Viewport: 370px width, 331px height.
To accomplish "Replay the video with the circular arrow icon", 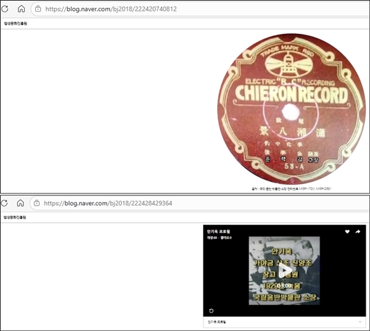I will pyautogui.click(x=212, y=311).
